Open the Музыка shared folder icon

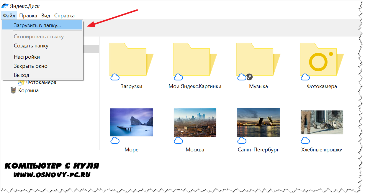258,60
